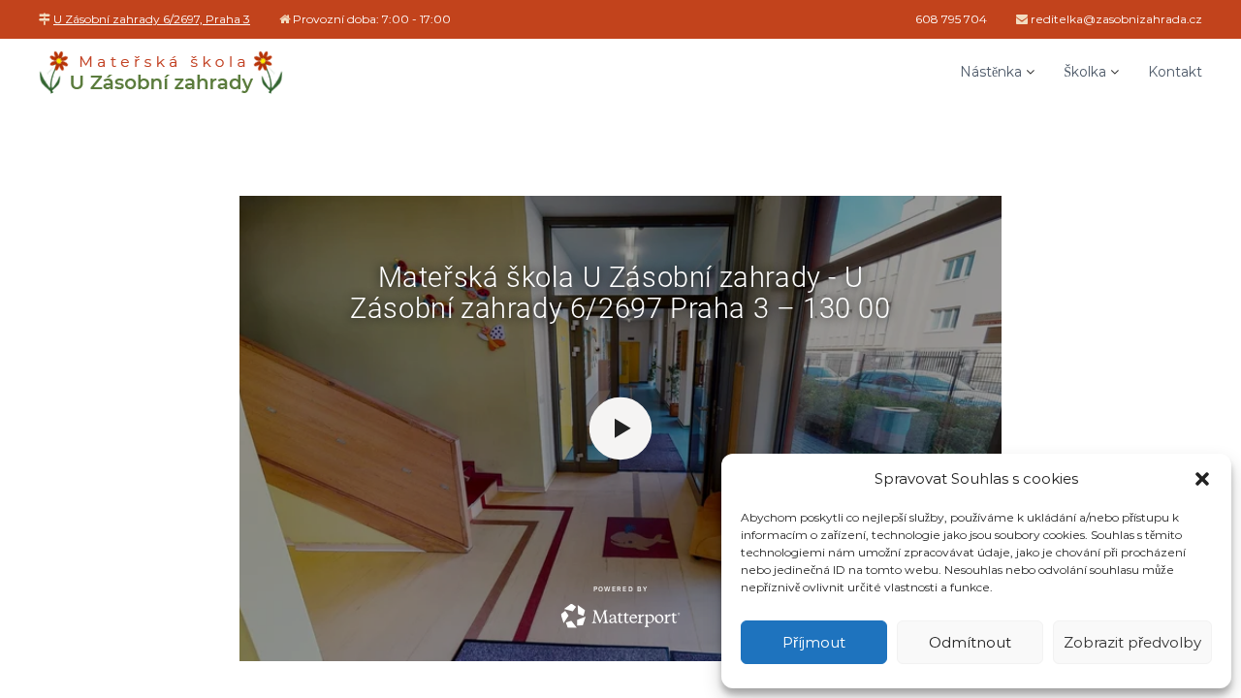Screen dimensions: 1241x698
Task: Click Zobrazit předvolby to show preferences
Action: (x=1132, y=642)
